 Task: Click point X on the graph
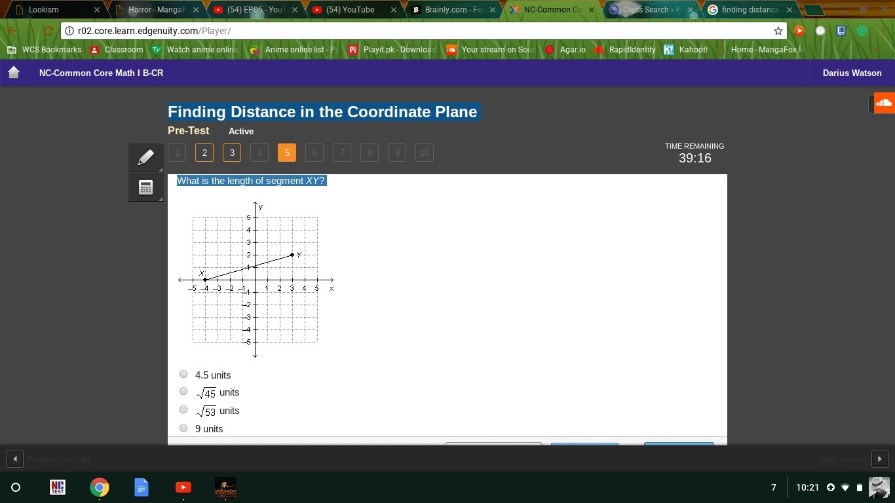(205, 280)
